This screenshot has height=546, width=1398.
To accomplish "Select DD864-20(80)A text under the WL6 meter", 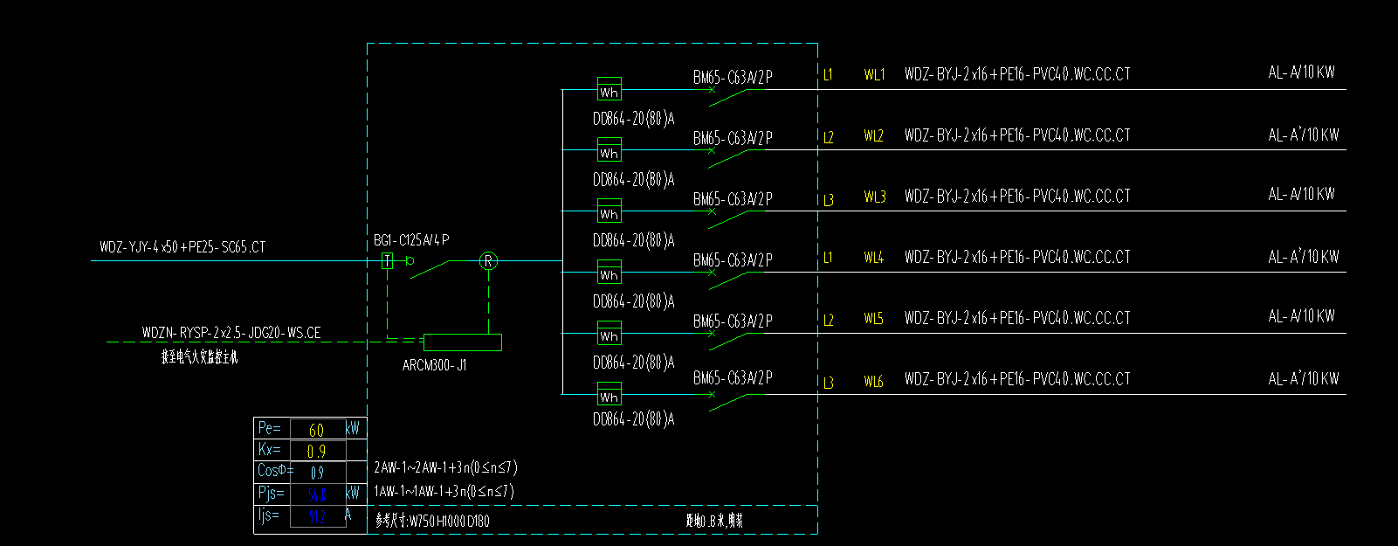I will click(634, 419).
